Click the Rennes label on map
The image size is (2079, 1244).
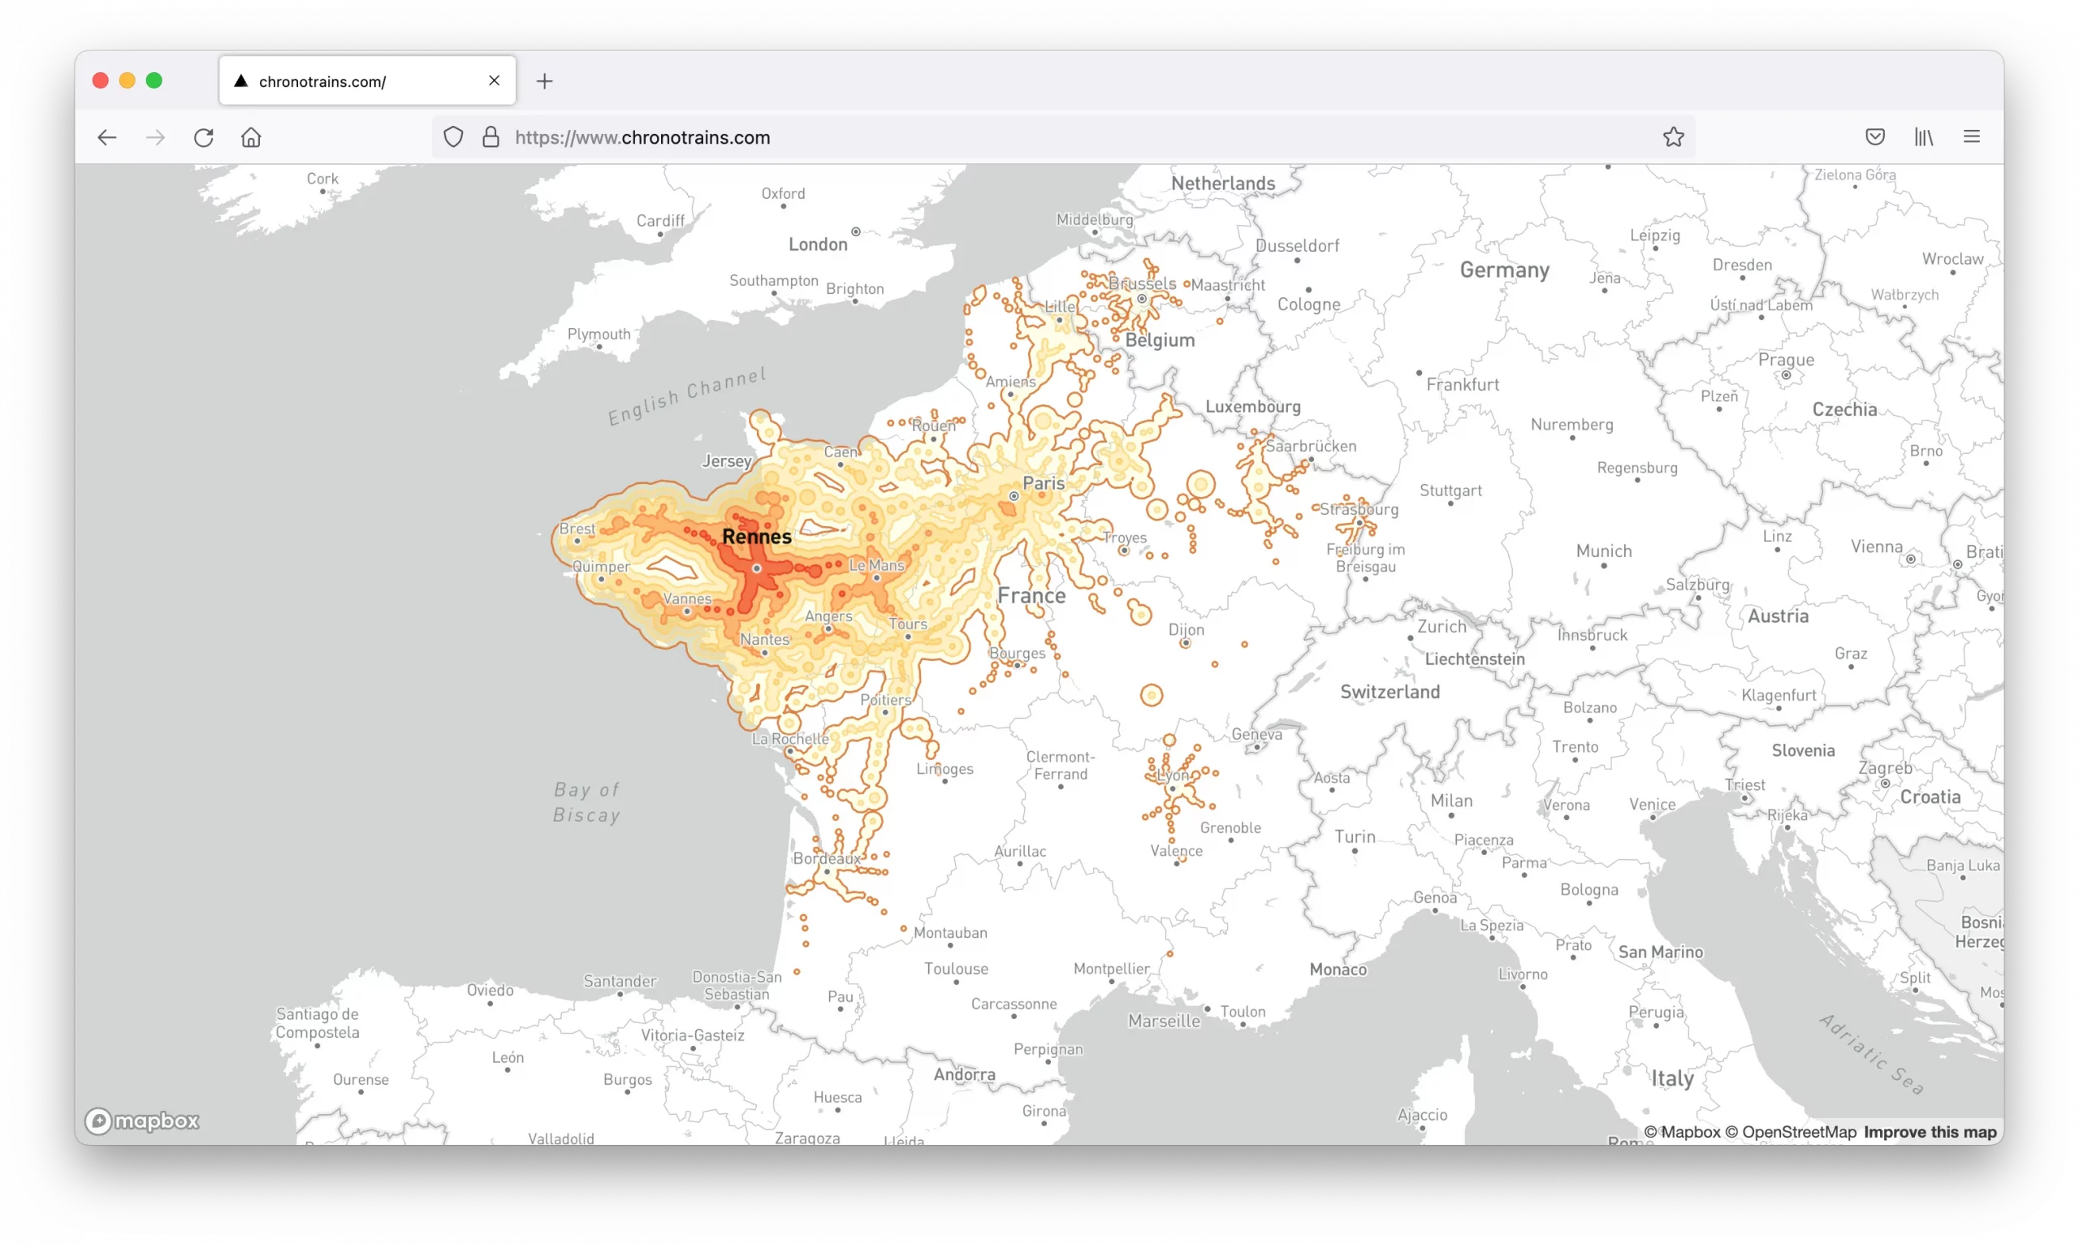756,537
